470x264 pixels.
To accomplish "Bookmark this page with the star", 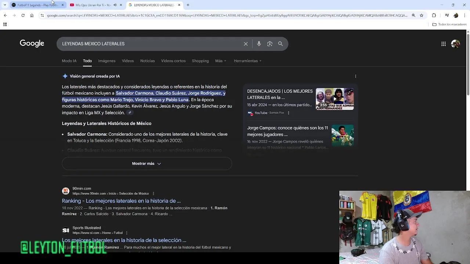I will coord(422,15).
